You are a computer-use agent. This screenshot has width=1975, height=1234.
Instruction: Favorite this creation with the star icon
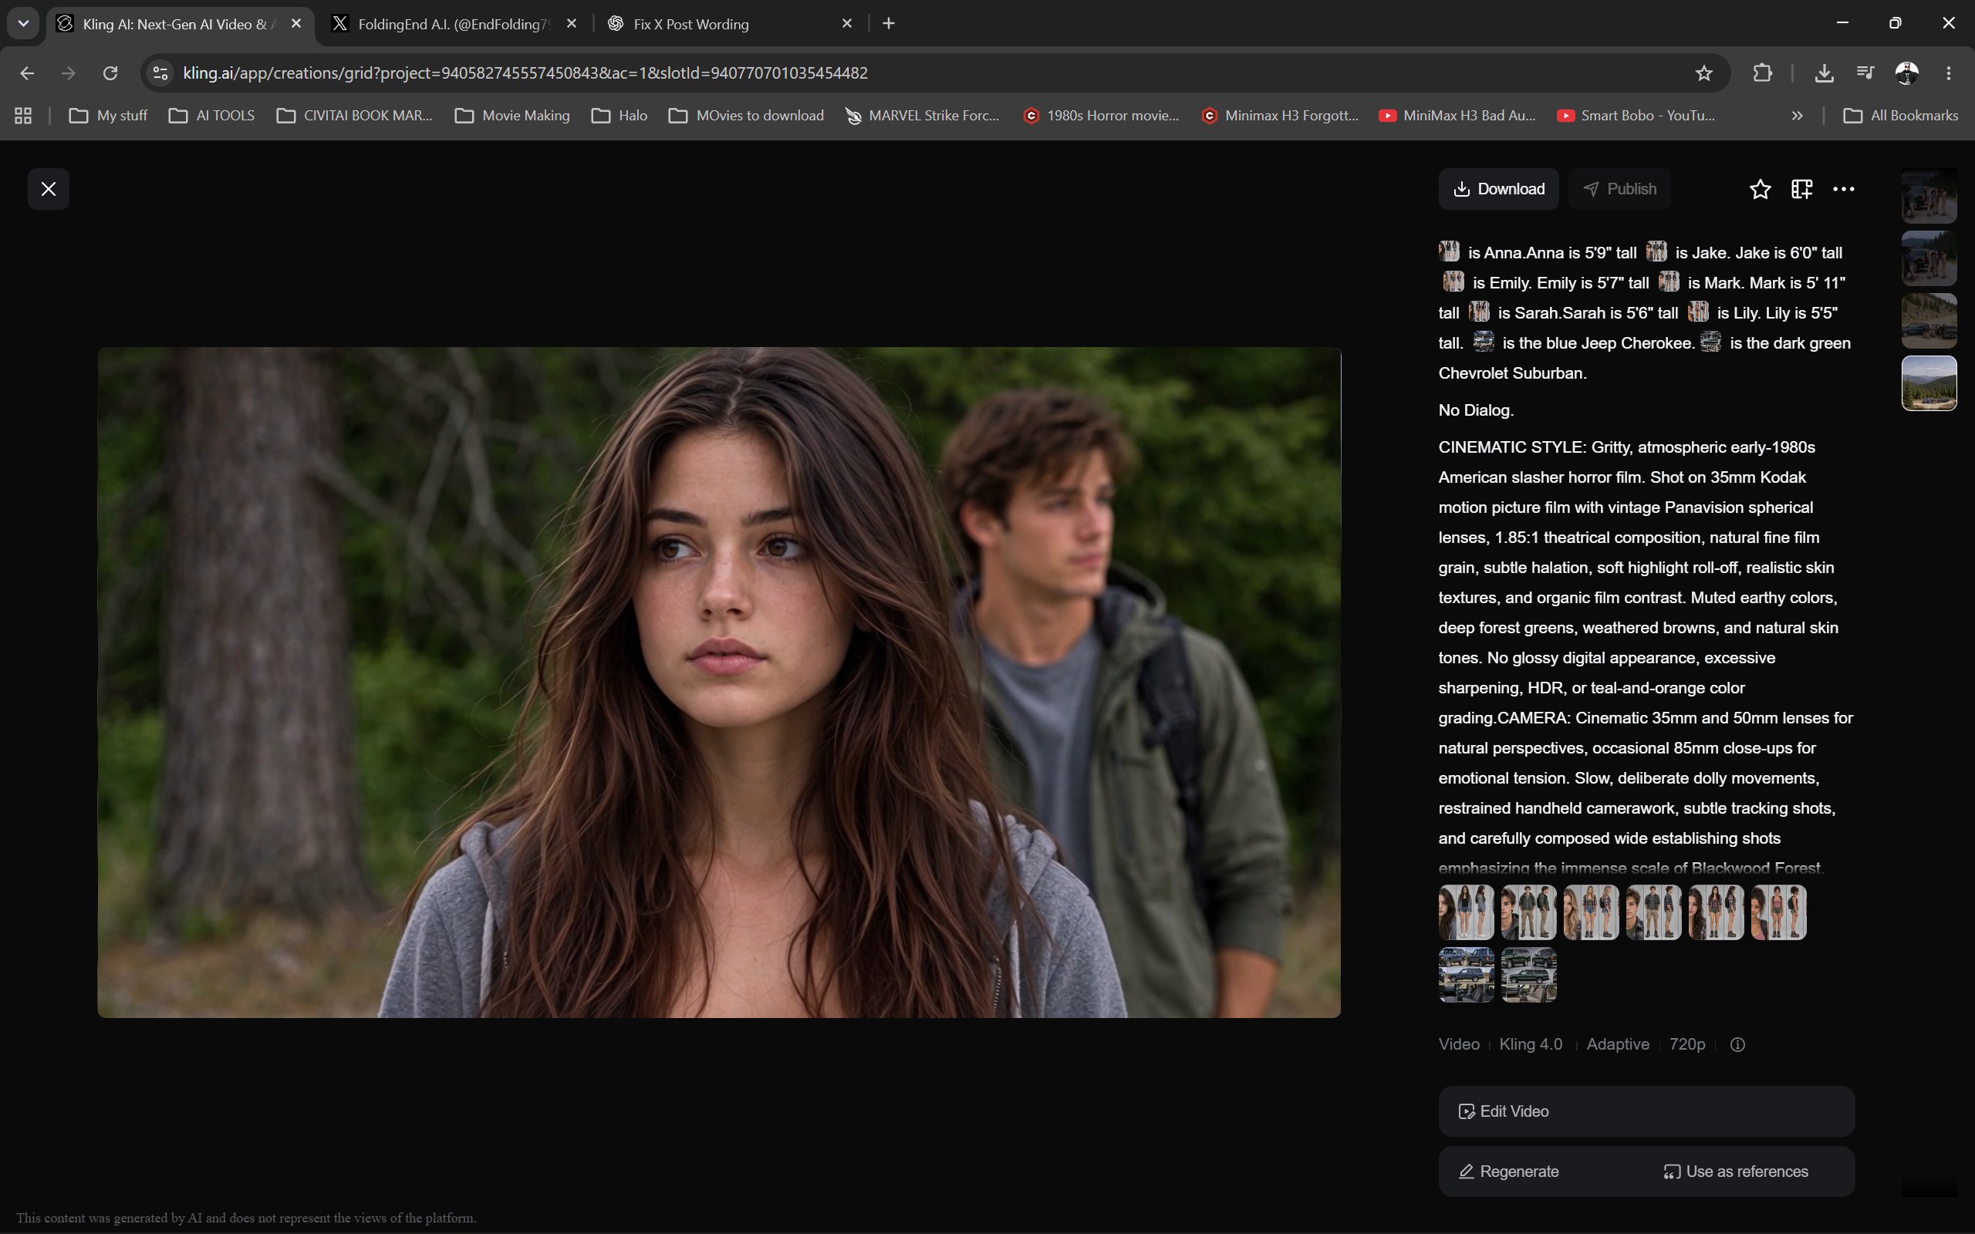(1760, 190)
